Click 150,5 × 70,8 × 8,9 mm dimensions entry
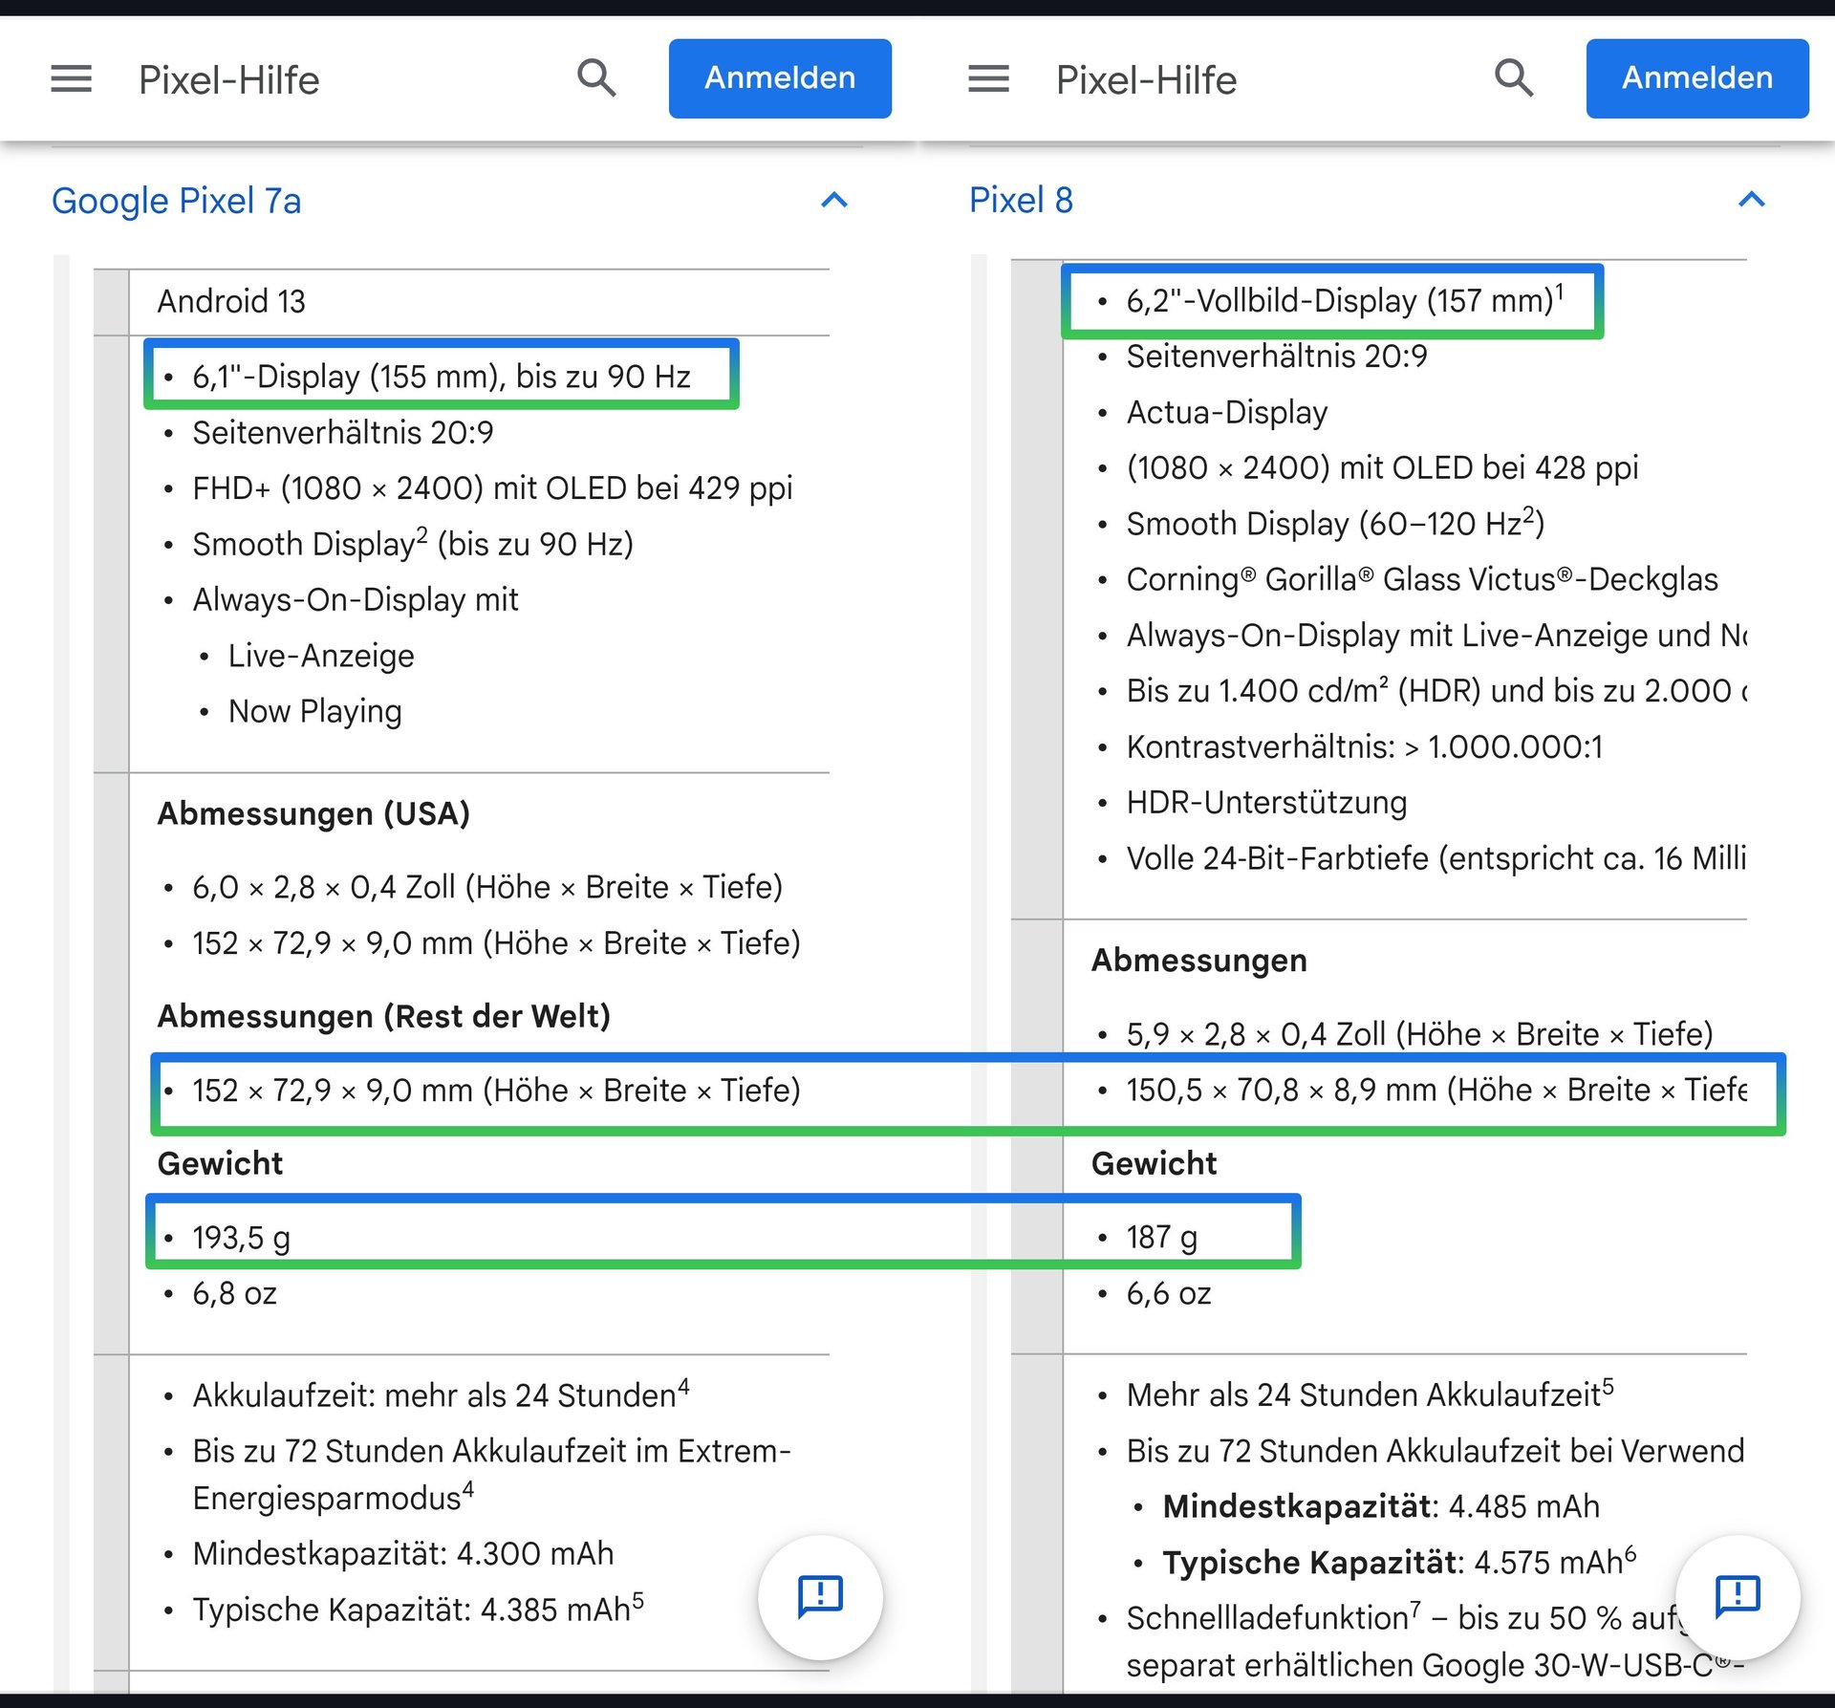Viewport: 1835px width, 1708px height. 1434,1090
